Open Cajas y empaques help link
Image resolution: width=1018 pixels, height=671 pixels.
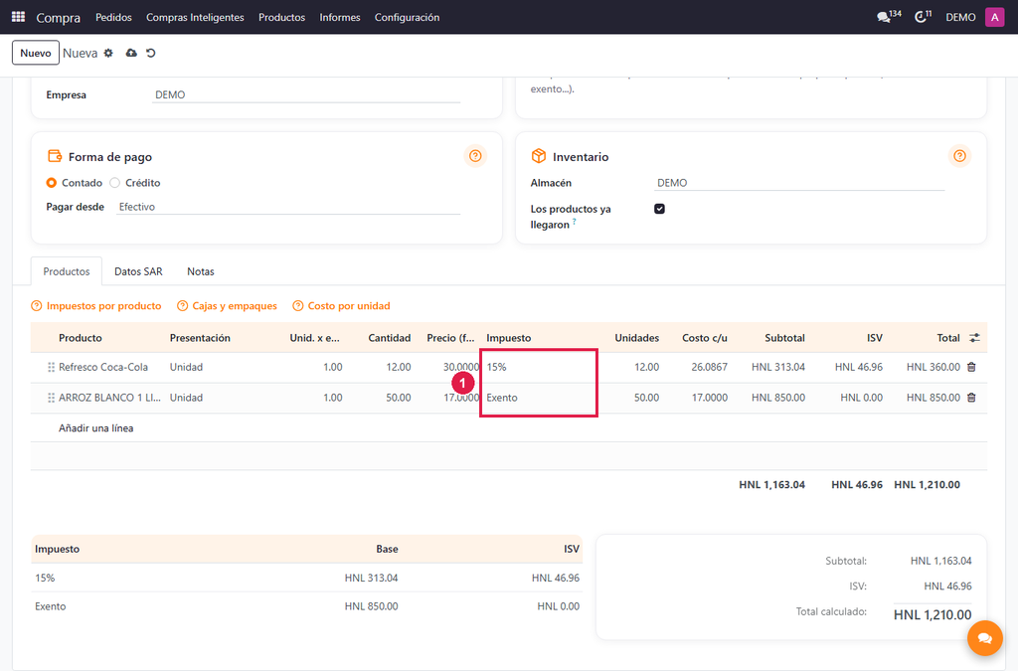(x=228, y=305)
